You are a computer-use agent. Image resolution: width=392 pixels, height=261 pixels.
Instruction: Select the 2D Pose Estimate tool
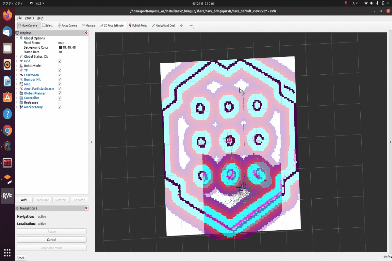click(112, 25)
